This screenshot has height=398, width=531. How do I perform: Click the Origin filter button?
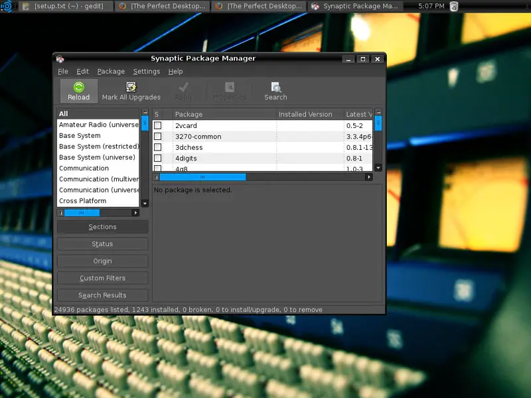click(103, 261)
